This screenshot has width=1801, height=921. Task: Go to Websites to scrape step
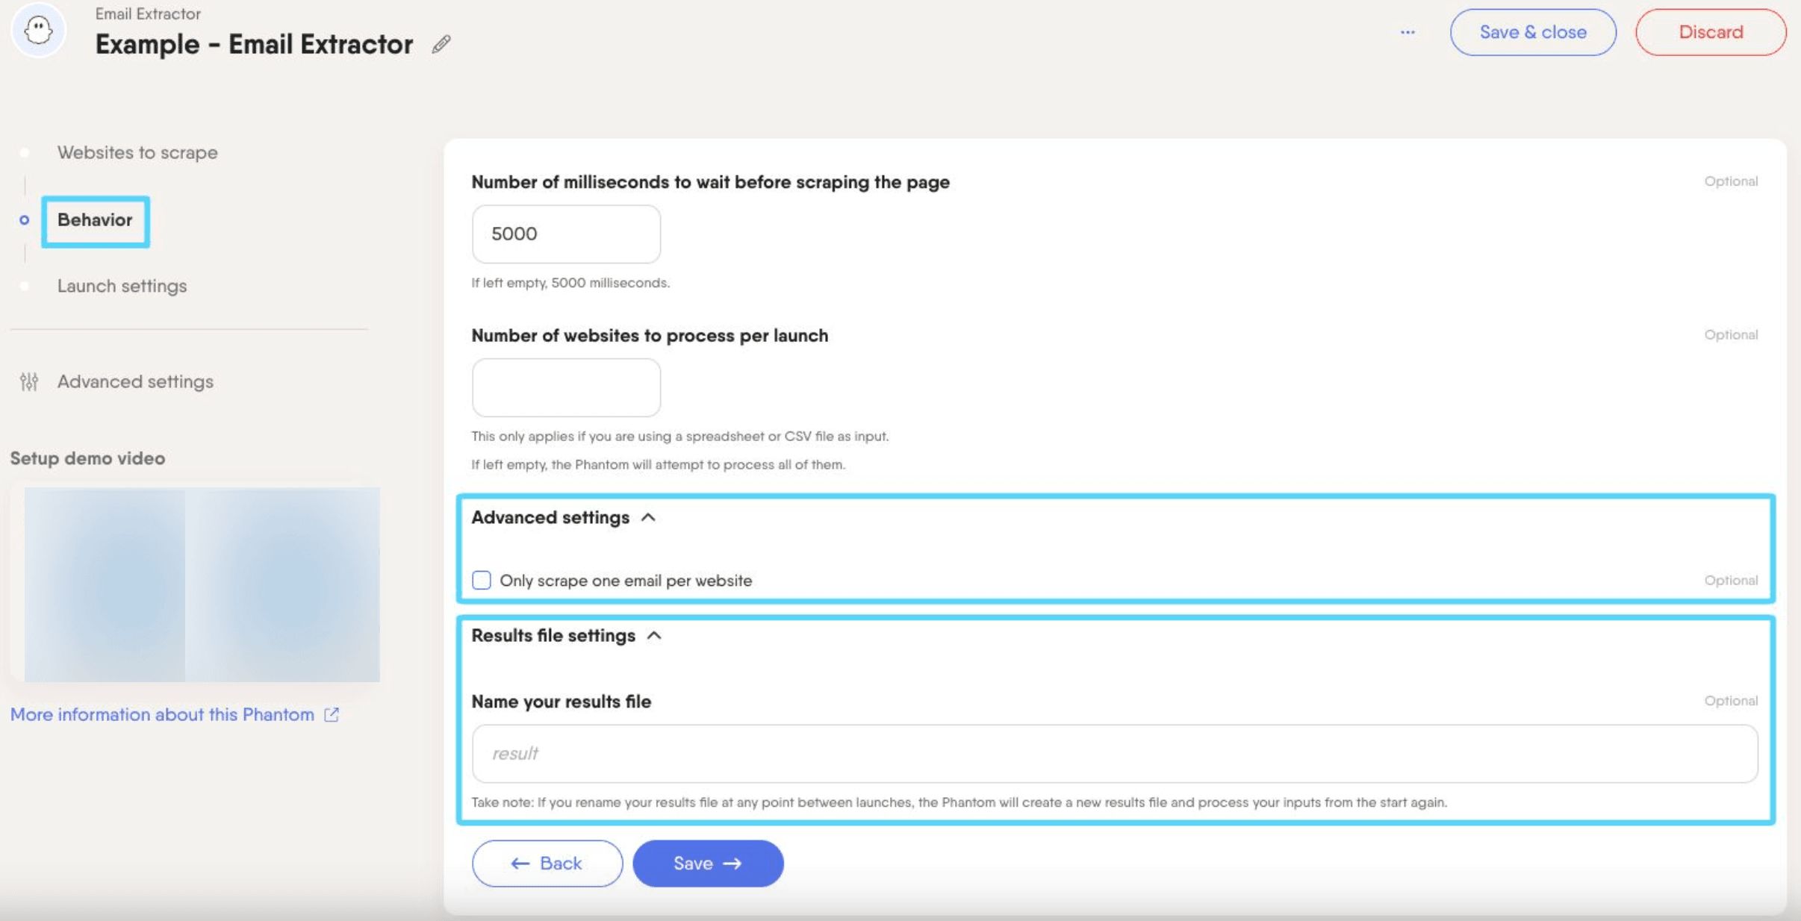(137, 152)
